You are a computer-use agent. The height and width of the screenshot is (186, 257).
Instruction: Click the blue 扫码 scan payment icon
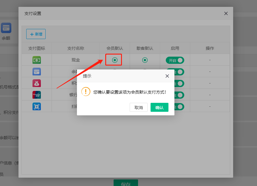tap(37, 106)
